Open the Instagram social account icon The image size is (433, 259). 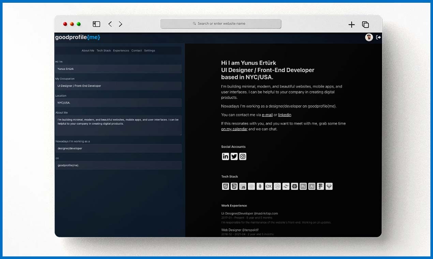[243, 156]
